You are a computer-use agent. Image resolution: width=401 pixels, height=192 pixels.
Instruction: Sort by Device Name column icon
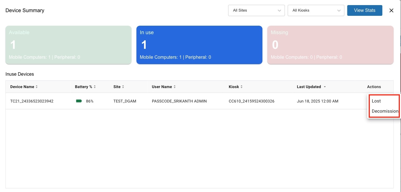point(37,87)
